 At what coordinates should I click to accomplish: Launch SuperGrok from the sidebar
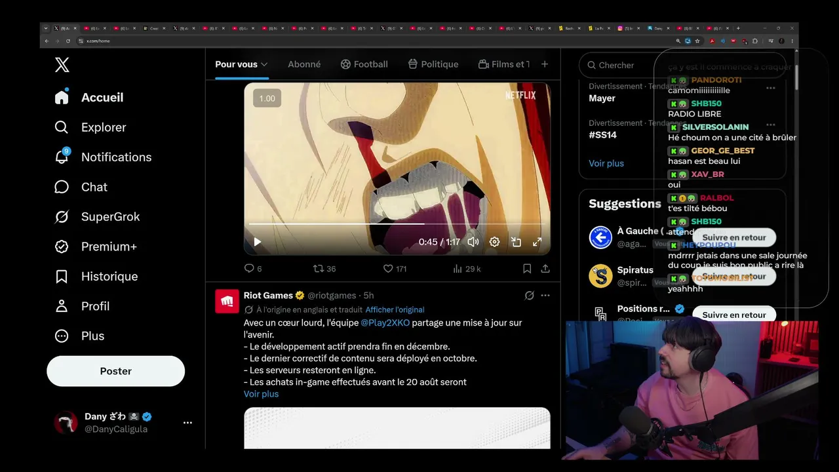click(97, 216)
